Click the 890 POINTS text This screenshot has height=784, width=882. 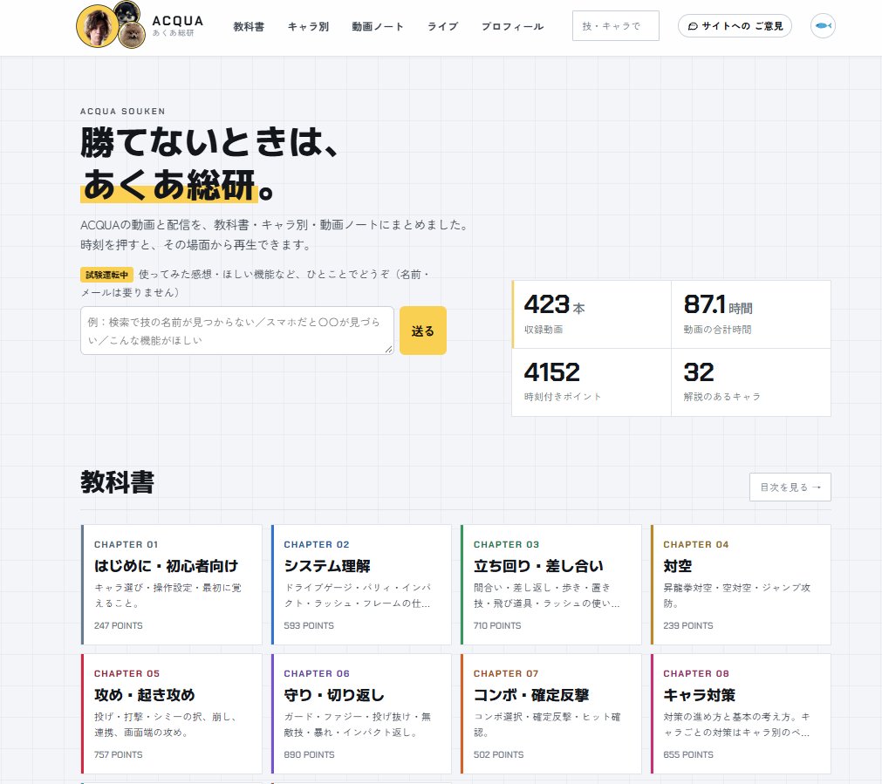pos(309,754)
